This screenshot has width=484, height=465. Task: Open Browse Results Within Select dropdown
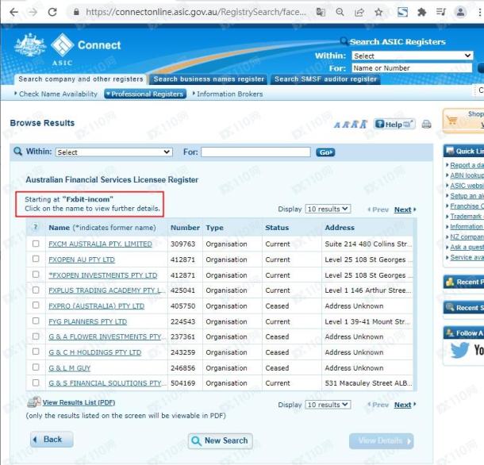[114, 152]
